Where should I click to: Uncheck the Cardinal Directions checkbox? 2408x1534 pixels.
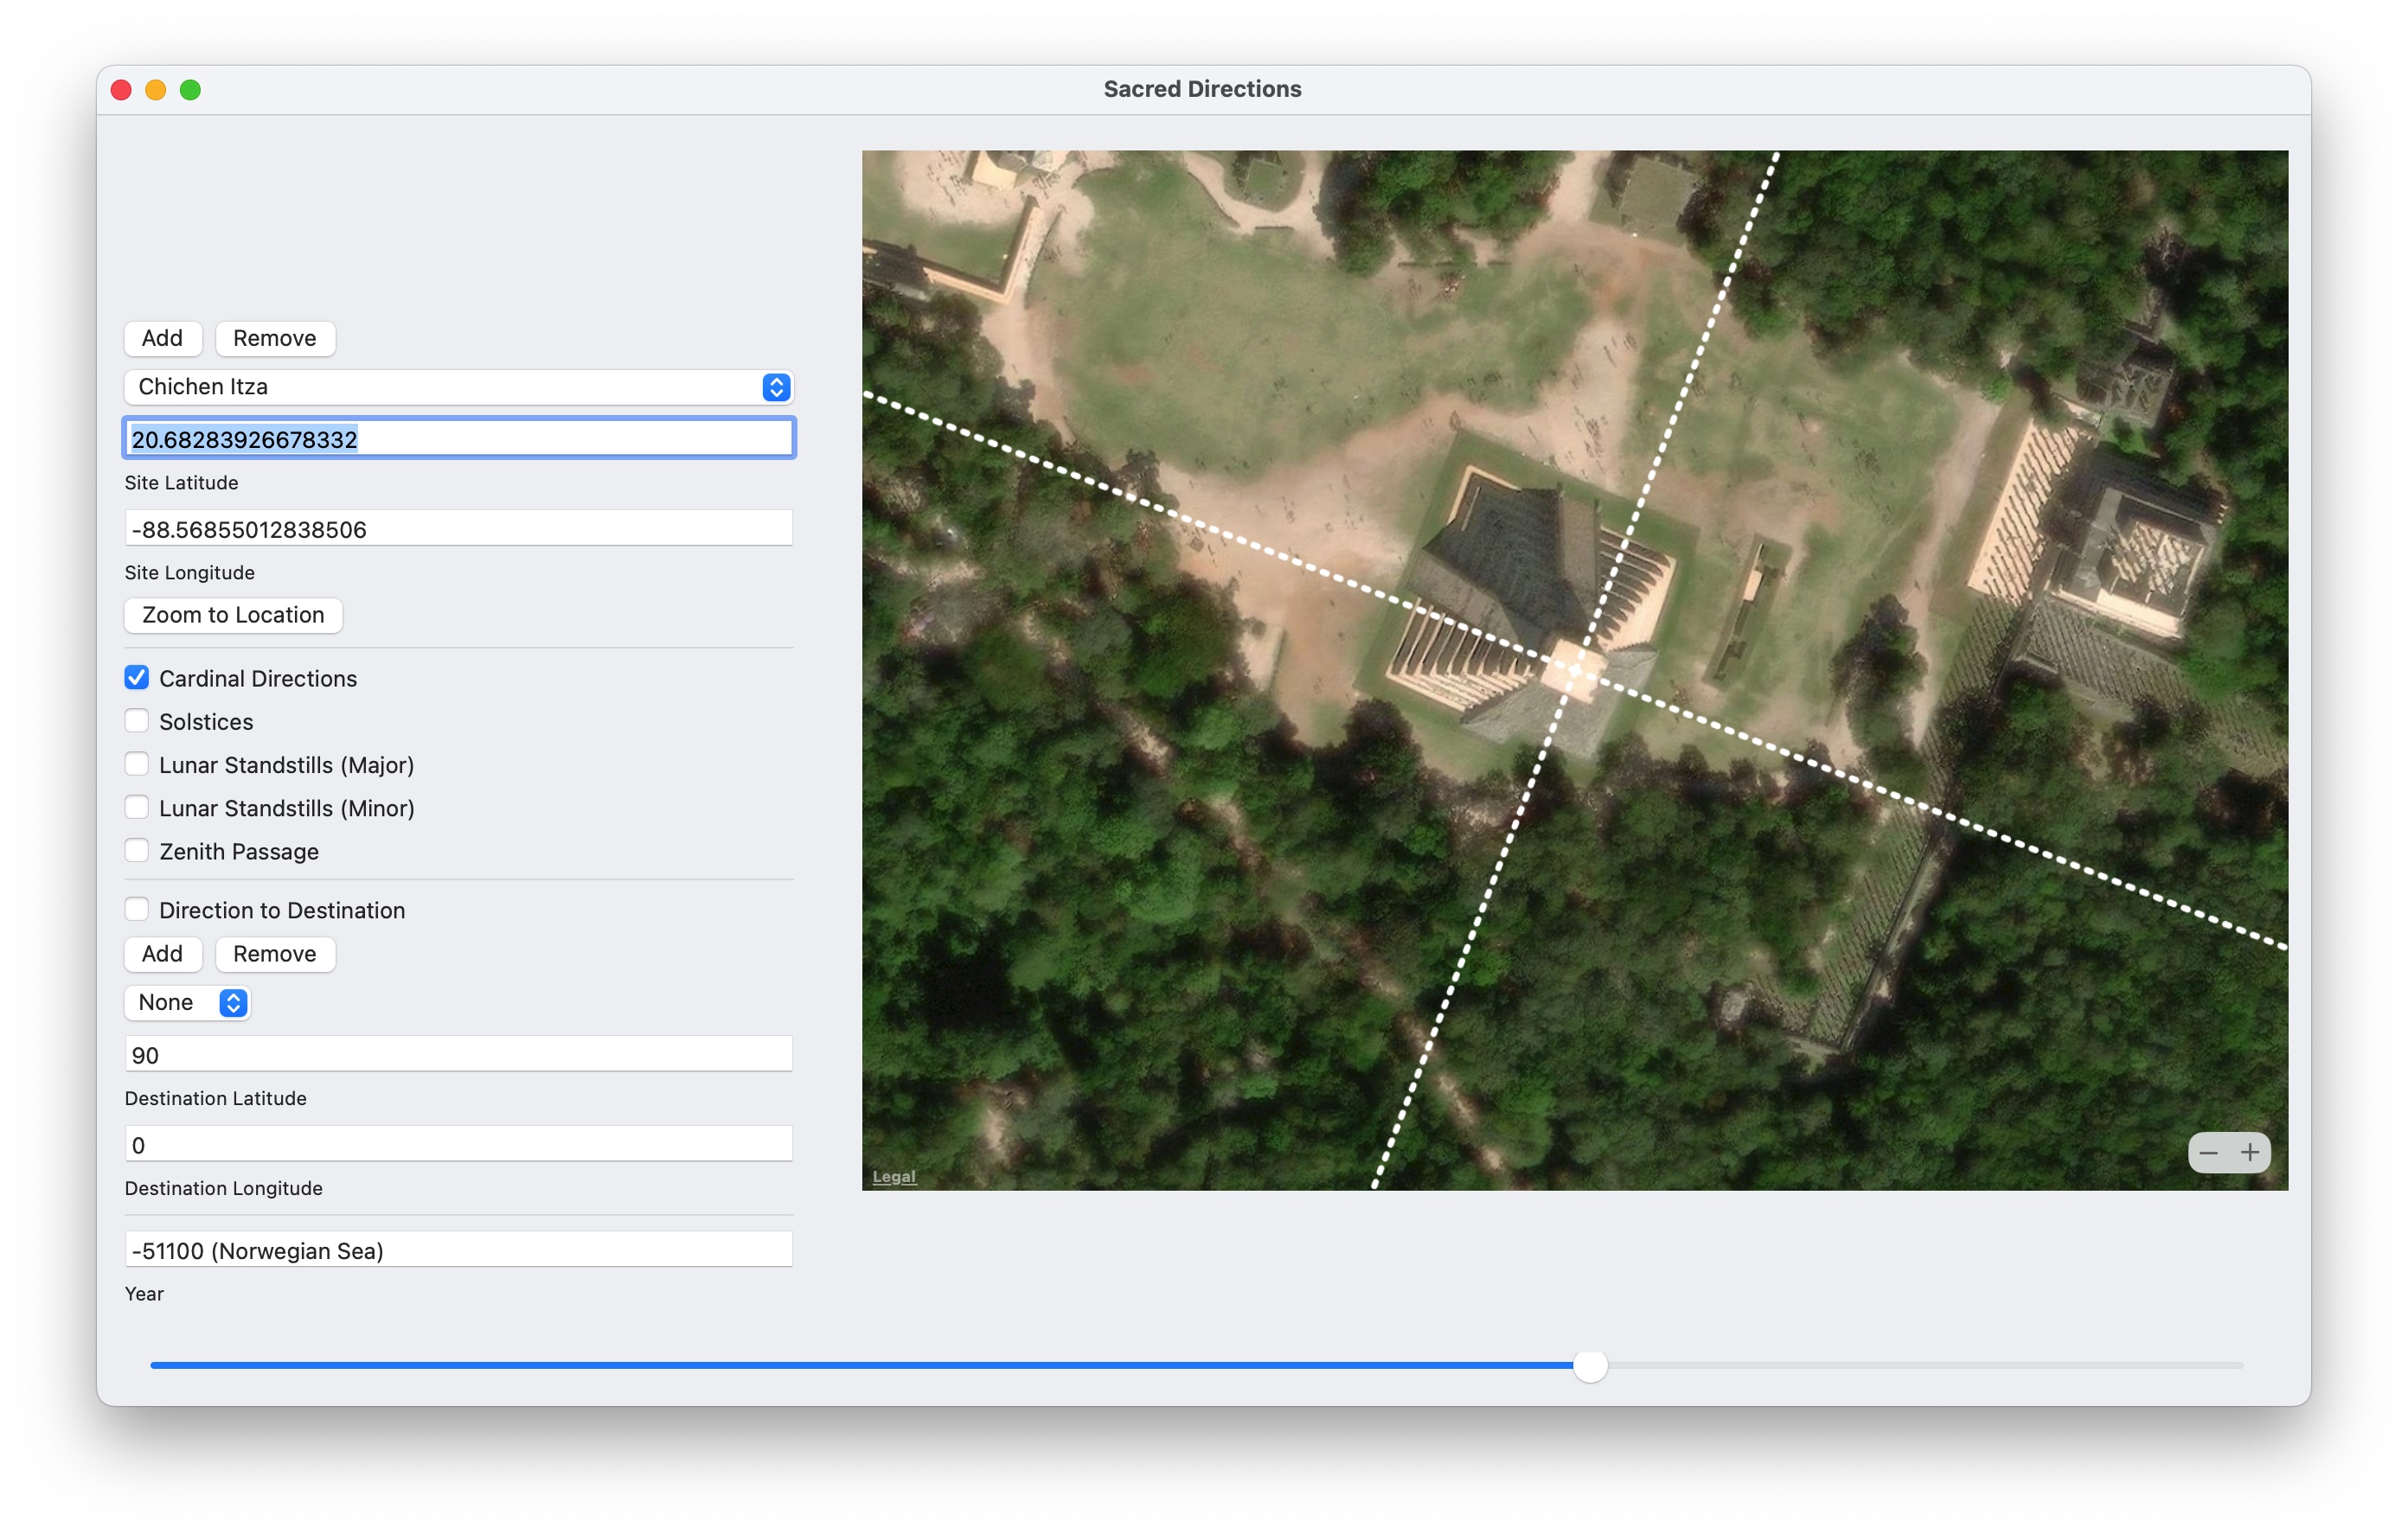(137, 678)
